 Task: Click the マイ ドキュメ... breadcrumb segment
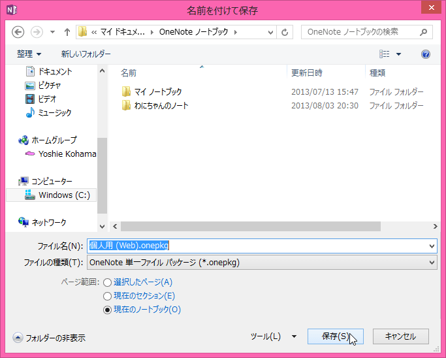coord(123,32)
